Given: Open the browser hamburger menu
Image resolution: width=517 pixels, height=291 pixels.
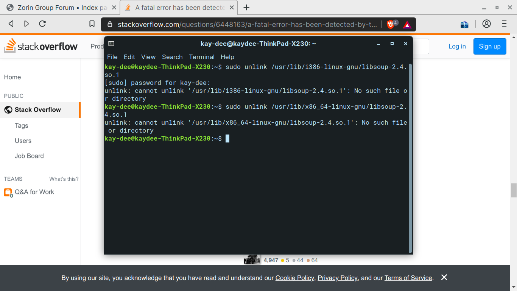Looking at the screenshot, I should (x=504, y=24).
